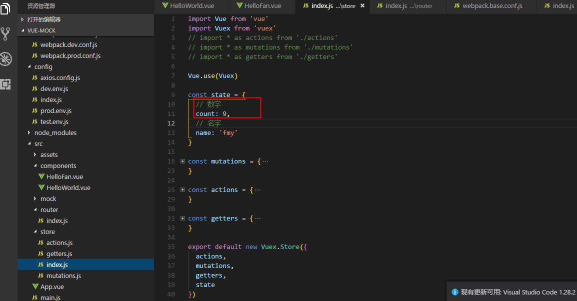577x301 pixels.
Task: Click the Vue icon beside App.vue
Action: (35, 286)
